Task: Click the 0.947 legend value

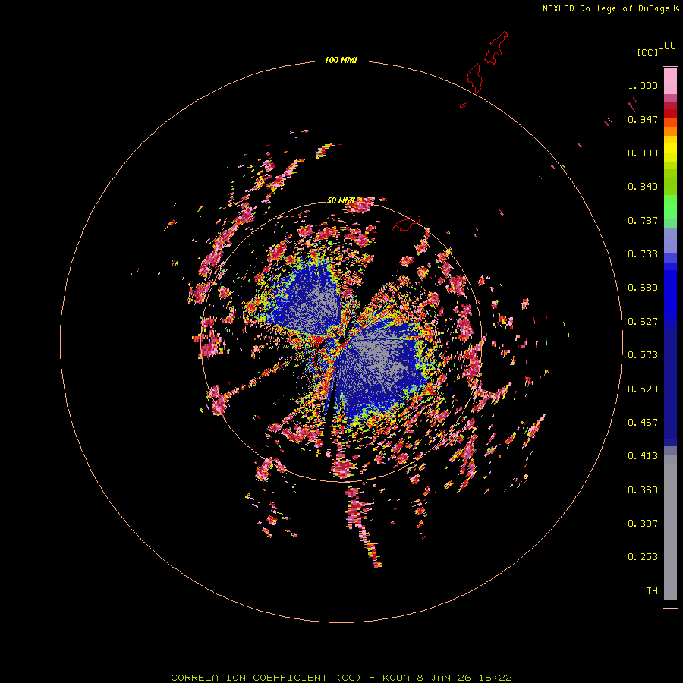Action: click(643, 119)
